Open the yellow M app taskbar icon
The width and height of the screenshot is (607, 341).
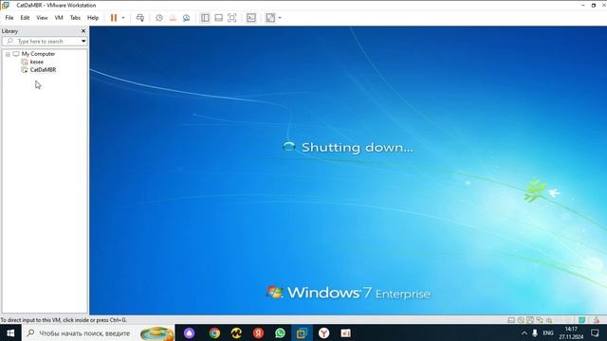coord(236,332)
